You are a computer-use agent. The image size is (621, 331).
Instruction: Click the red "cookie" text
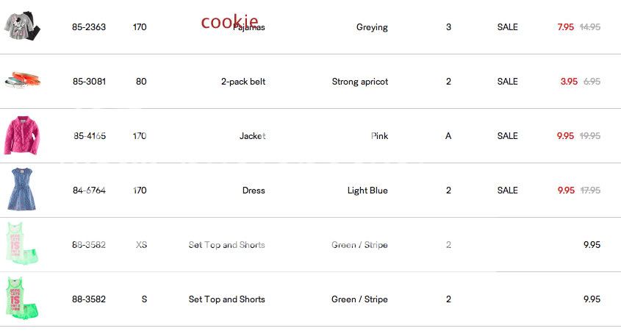tap(229, 21)
